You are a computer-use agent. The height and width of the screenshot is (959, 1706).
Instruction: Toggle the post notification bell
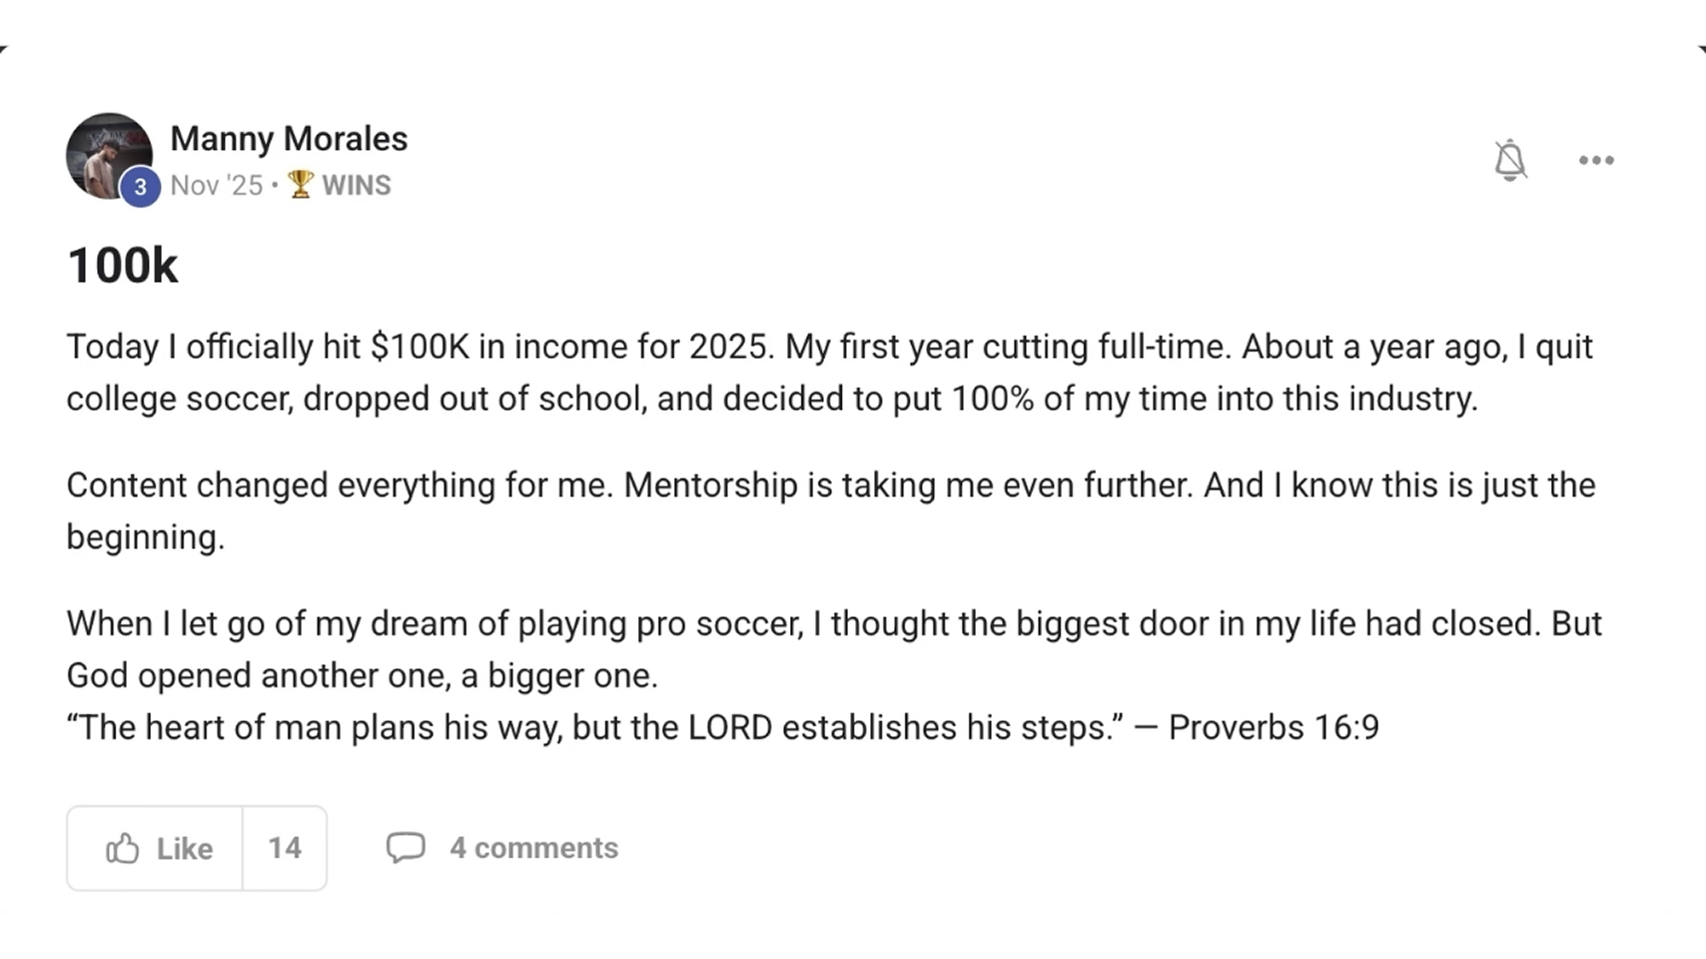[1510, 160]
